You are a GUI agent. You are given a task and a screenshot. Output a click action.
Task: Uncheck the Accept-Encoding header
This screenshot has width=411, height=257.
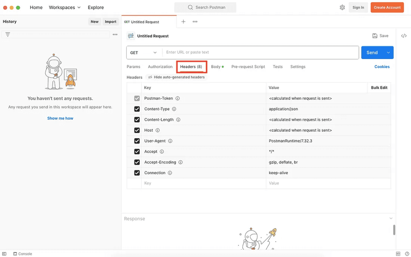tap(137, 162)
